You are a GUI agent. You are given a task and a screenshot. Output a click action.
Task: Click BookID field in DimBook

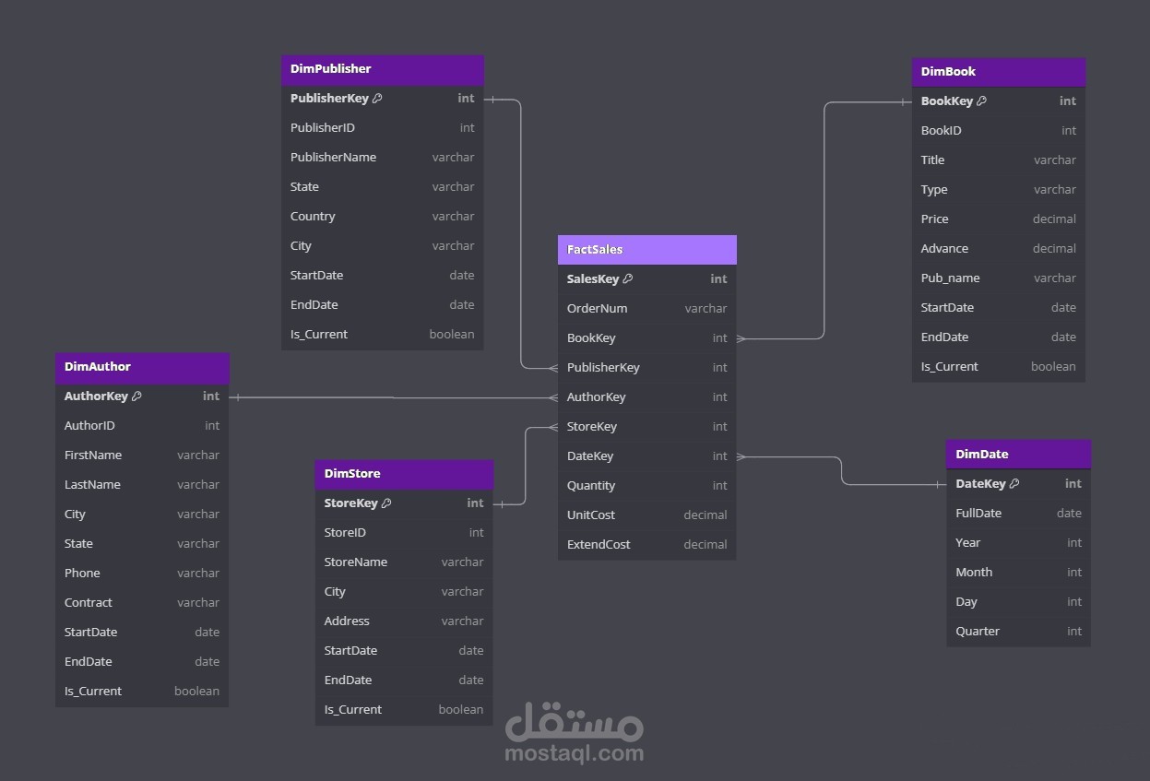click(999, 131)
